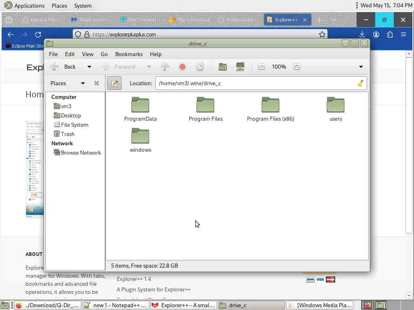Screen dimensions: 414x310
Task: Open Firefox account icon
Action: point(376,34)
